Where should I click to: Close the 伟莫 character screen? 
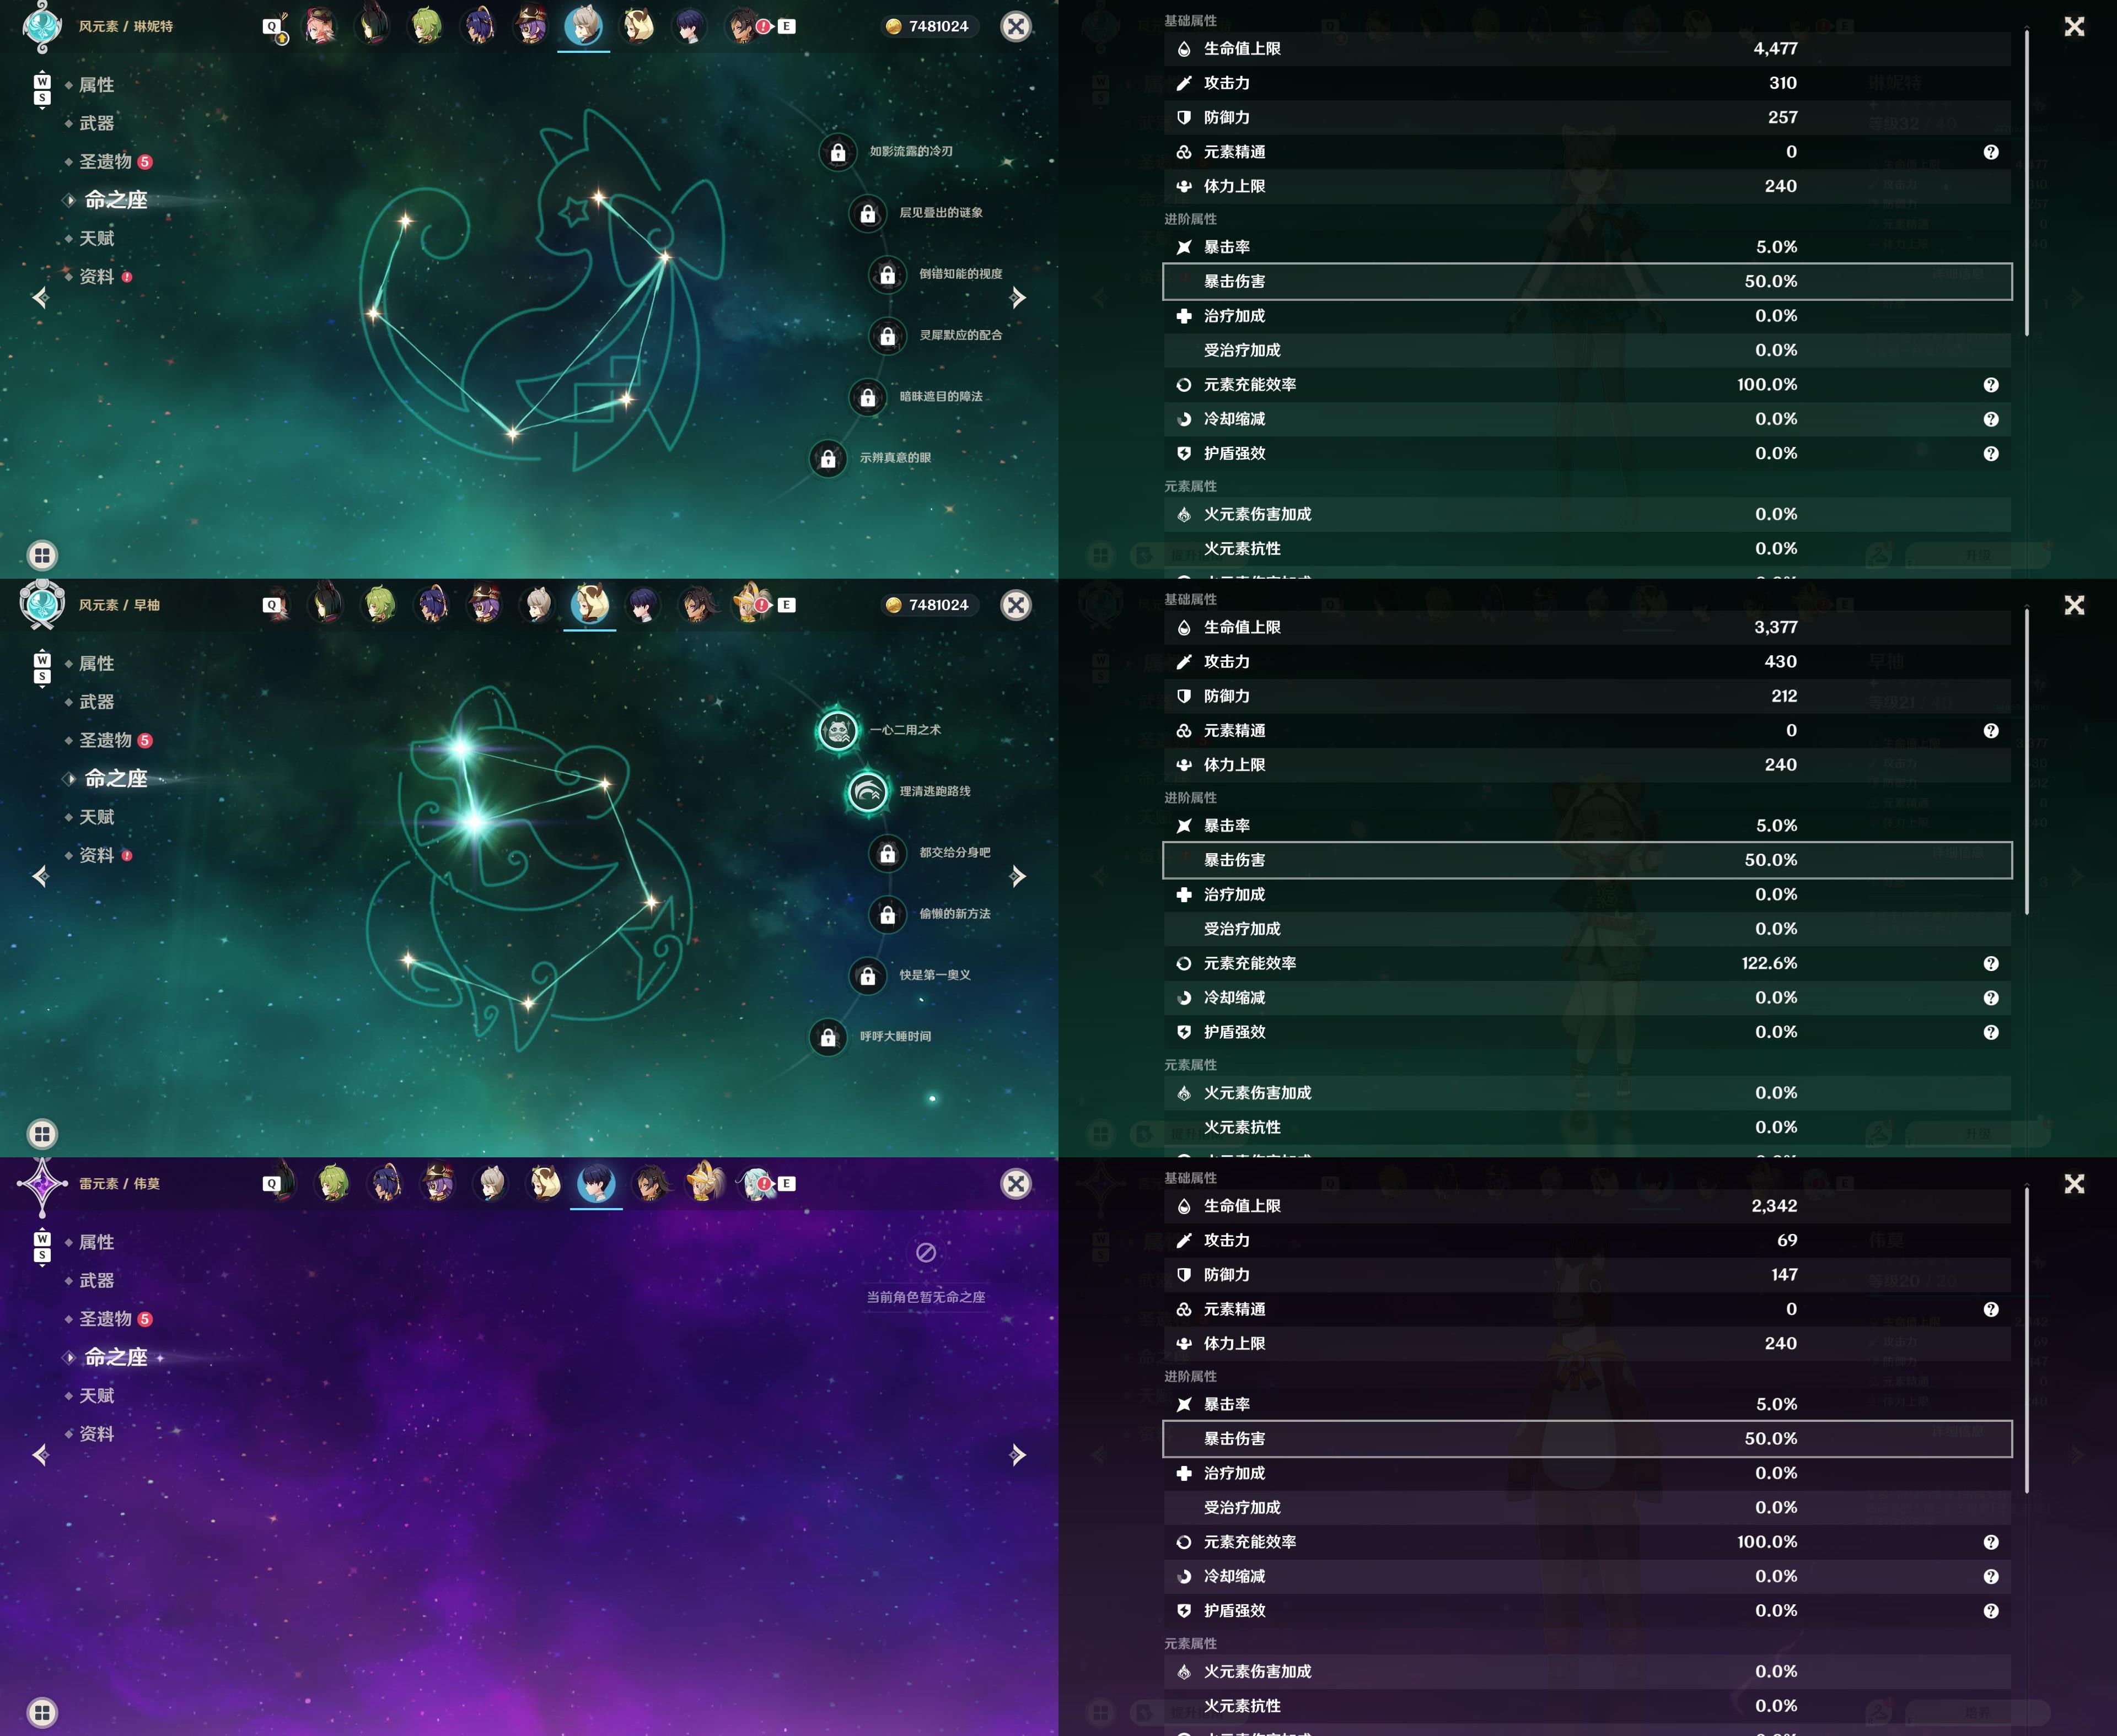1015,1184
